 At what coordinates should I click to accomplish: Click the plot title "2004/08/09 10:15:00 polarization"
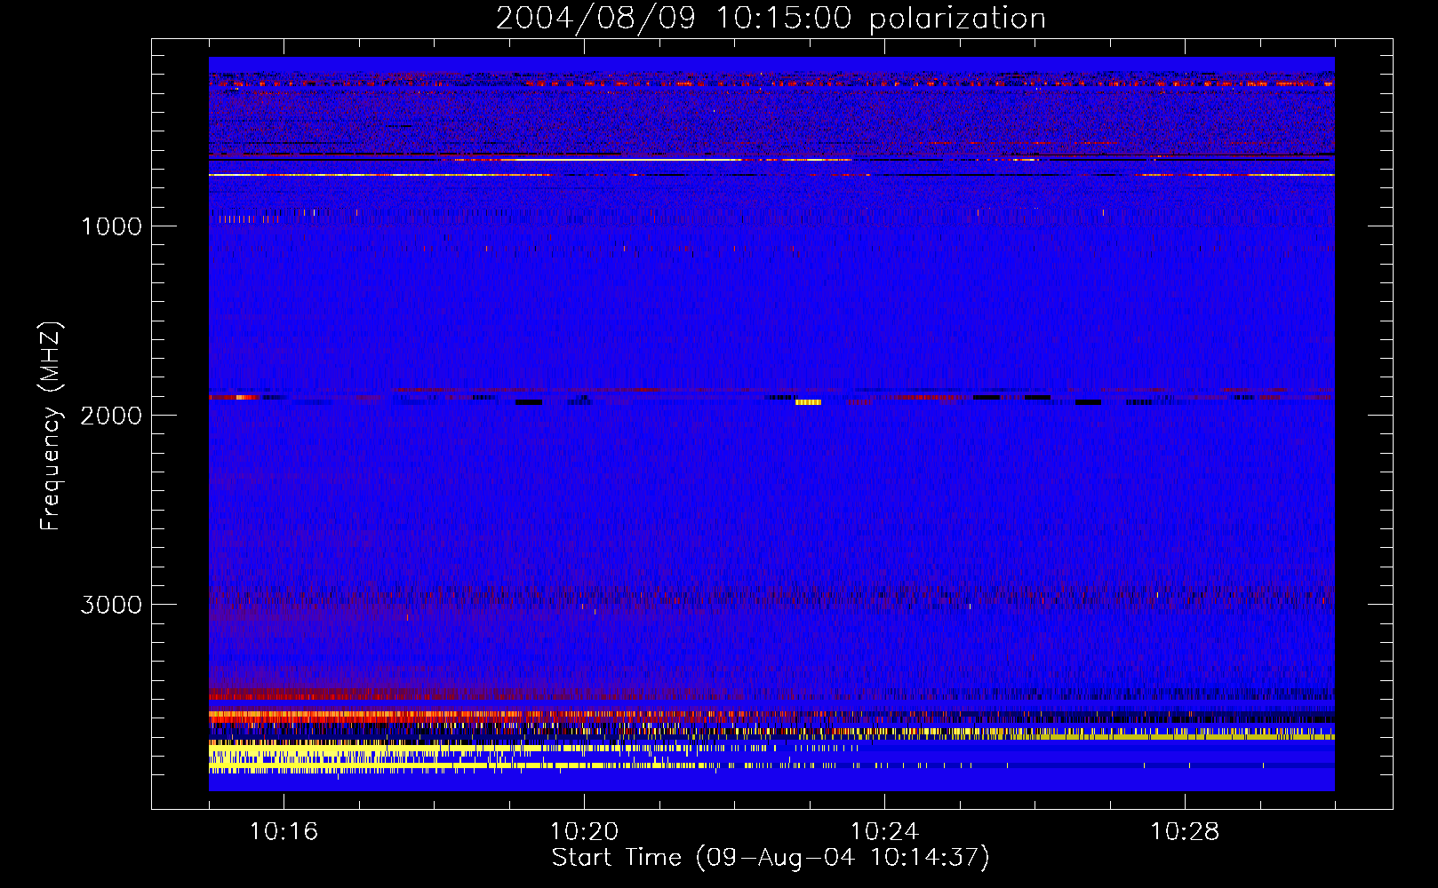click(x=771, y=19)
